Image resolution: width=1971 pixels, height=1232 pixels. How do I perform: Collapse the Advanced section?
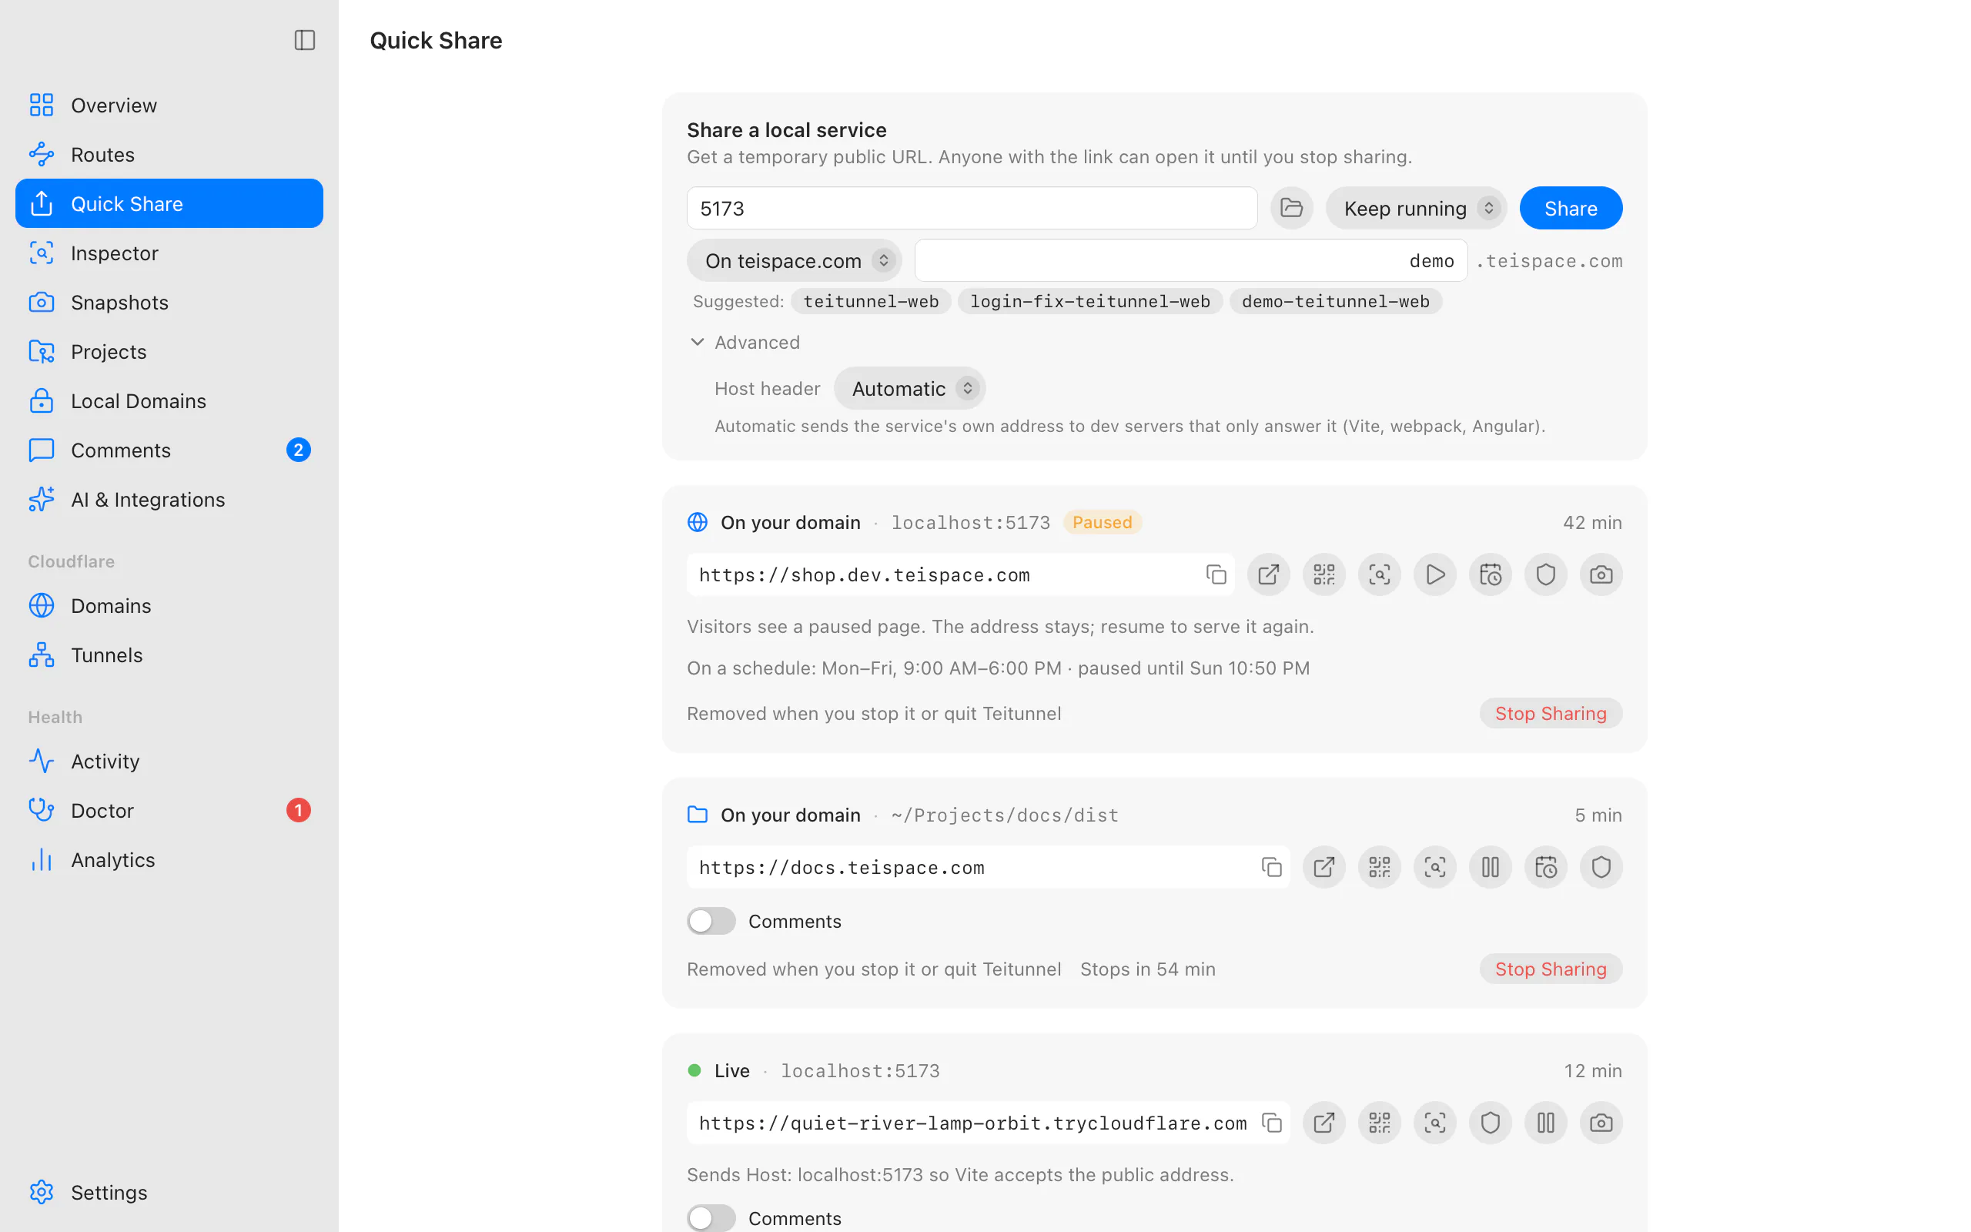pyautogui.click(x=744, y=342)
